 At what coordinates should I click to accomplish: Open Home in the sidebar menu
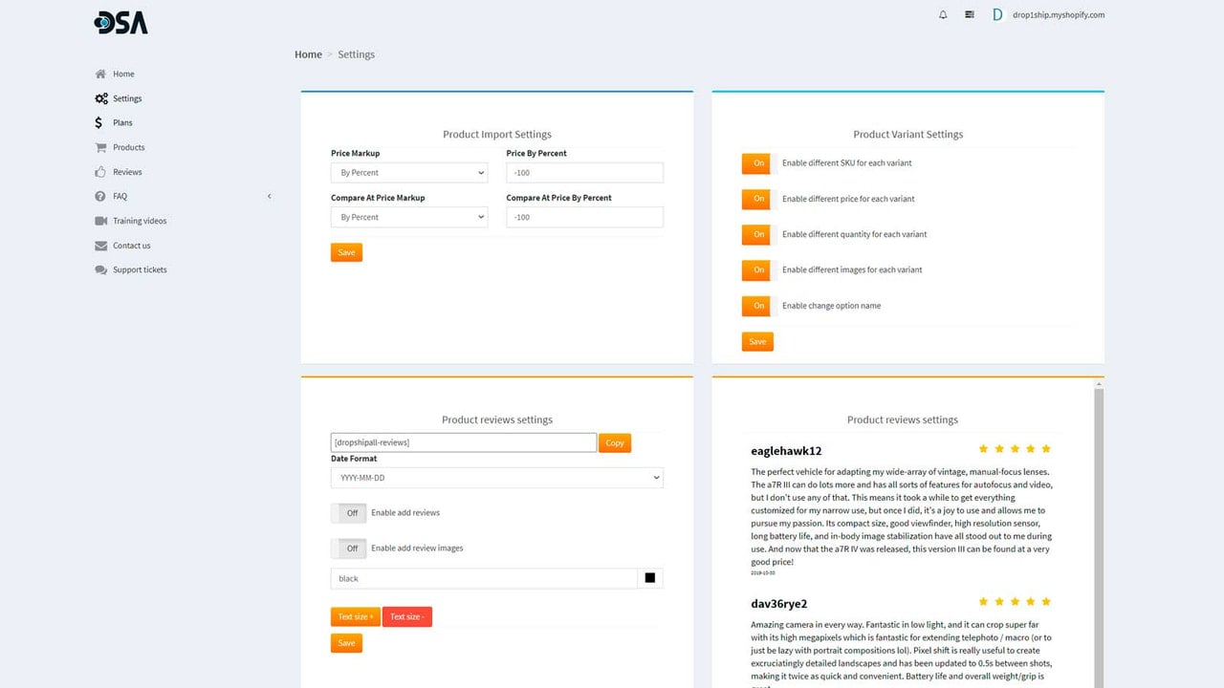[x=123, y=74]
